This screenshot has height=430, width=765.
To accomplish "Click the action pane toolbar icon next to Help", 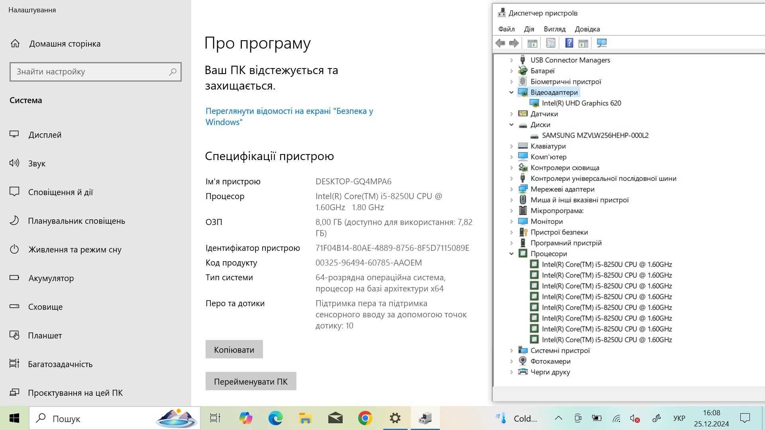I will 583,43.
